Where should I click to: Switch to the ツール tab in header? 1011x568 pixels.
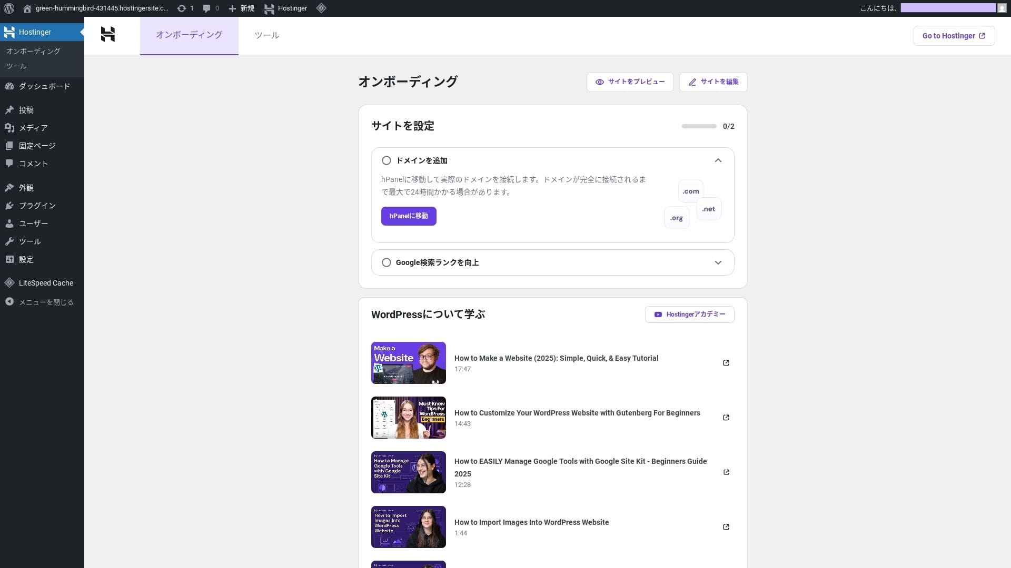tap(267, 36)
